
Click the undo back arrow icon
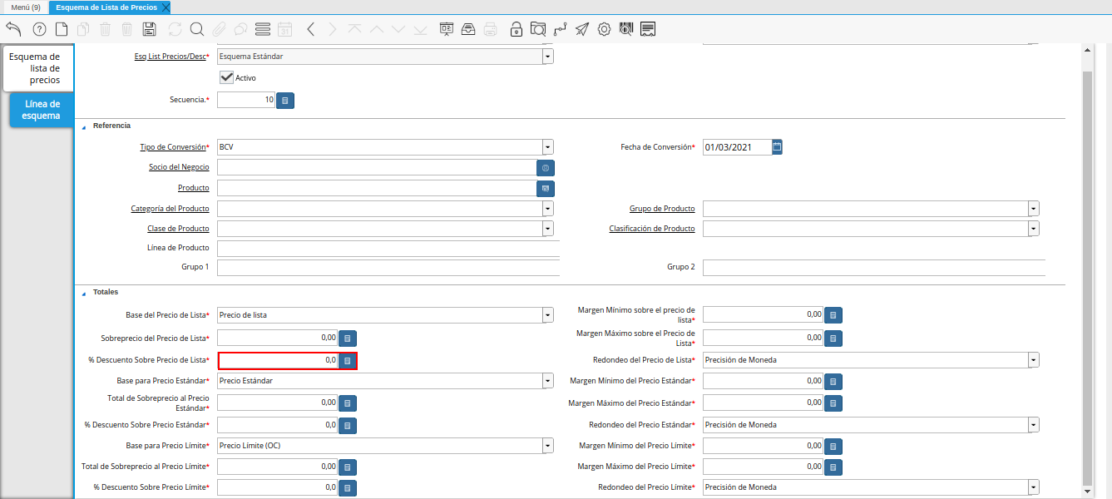point(13,29)
